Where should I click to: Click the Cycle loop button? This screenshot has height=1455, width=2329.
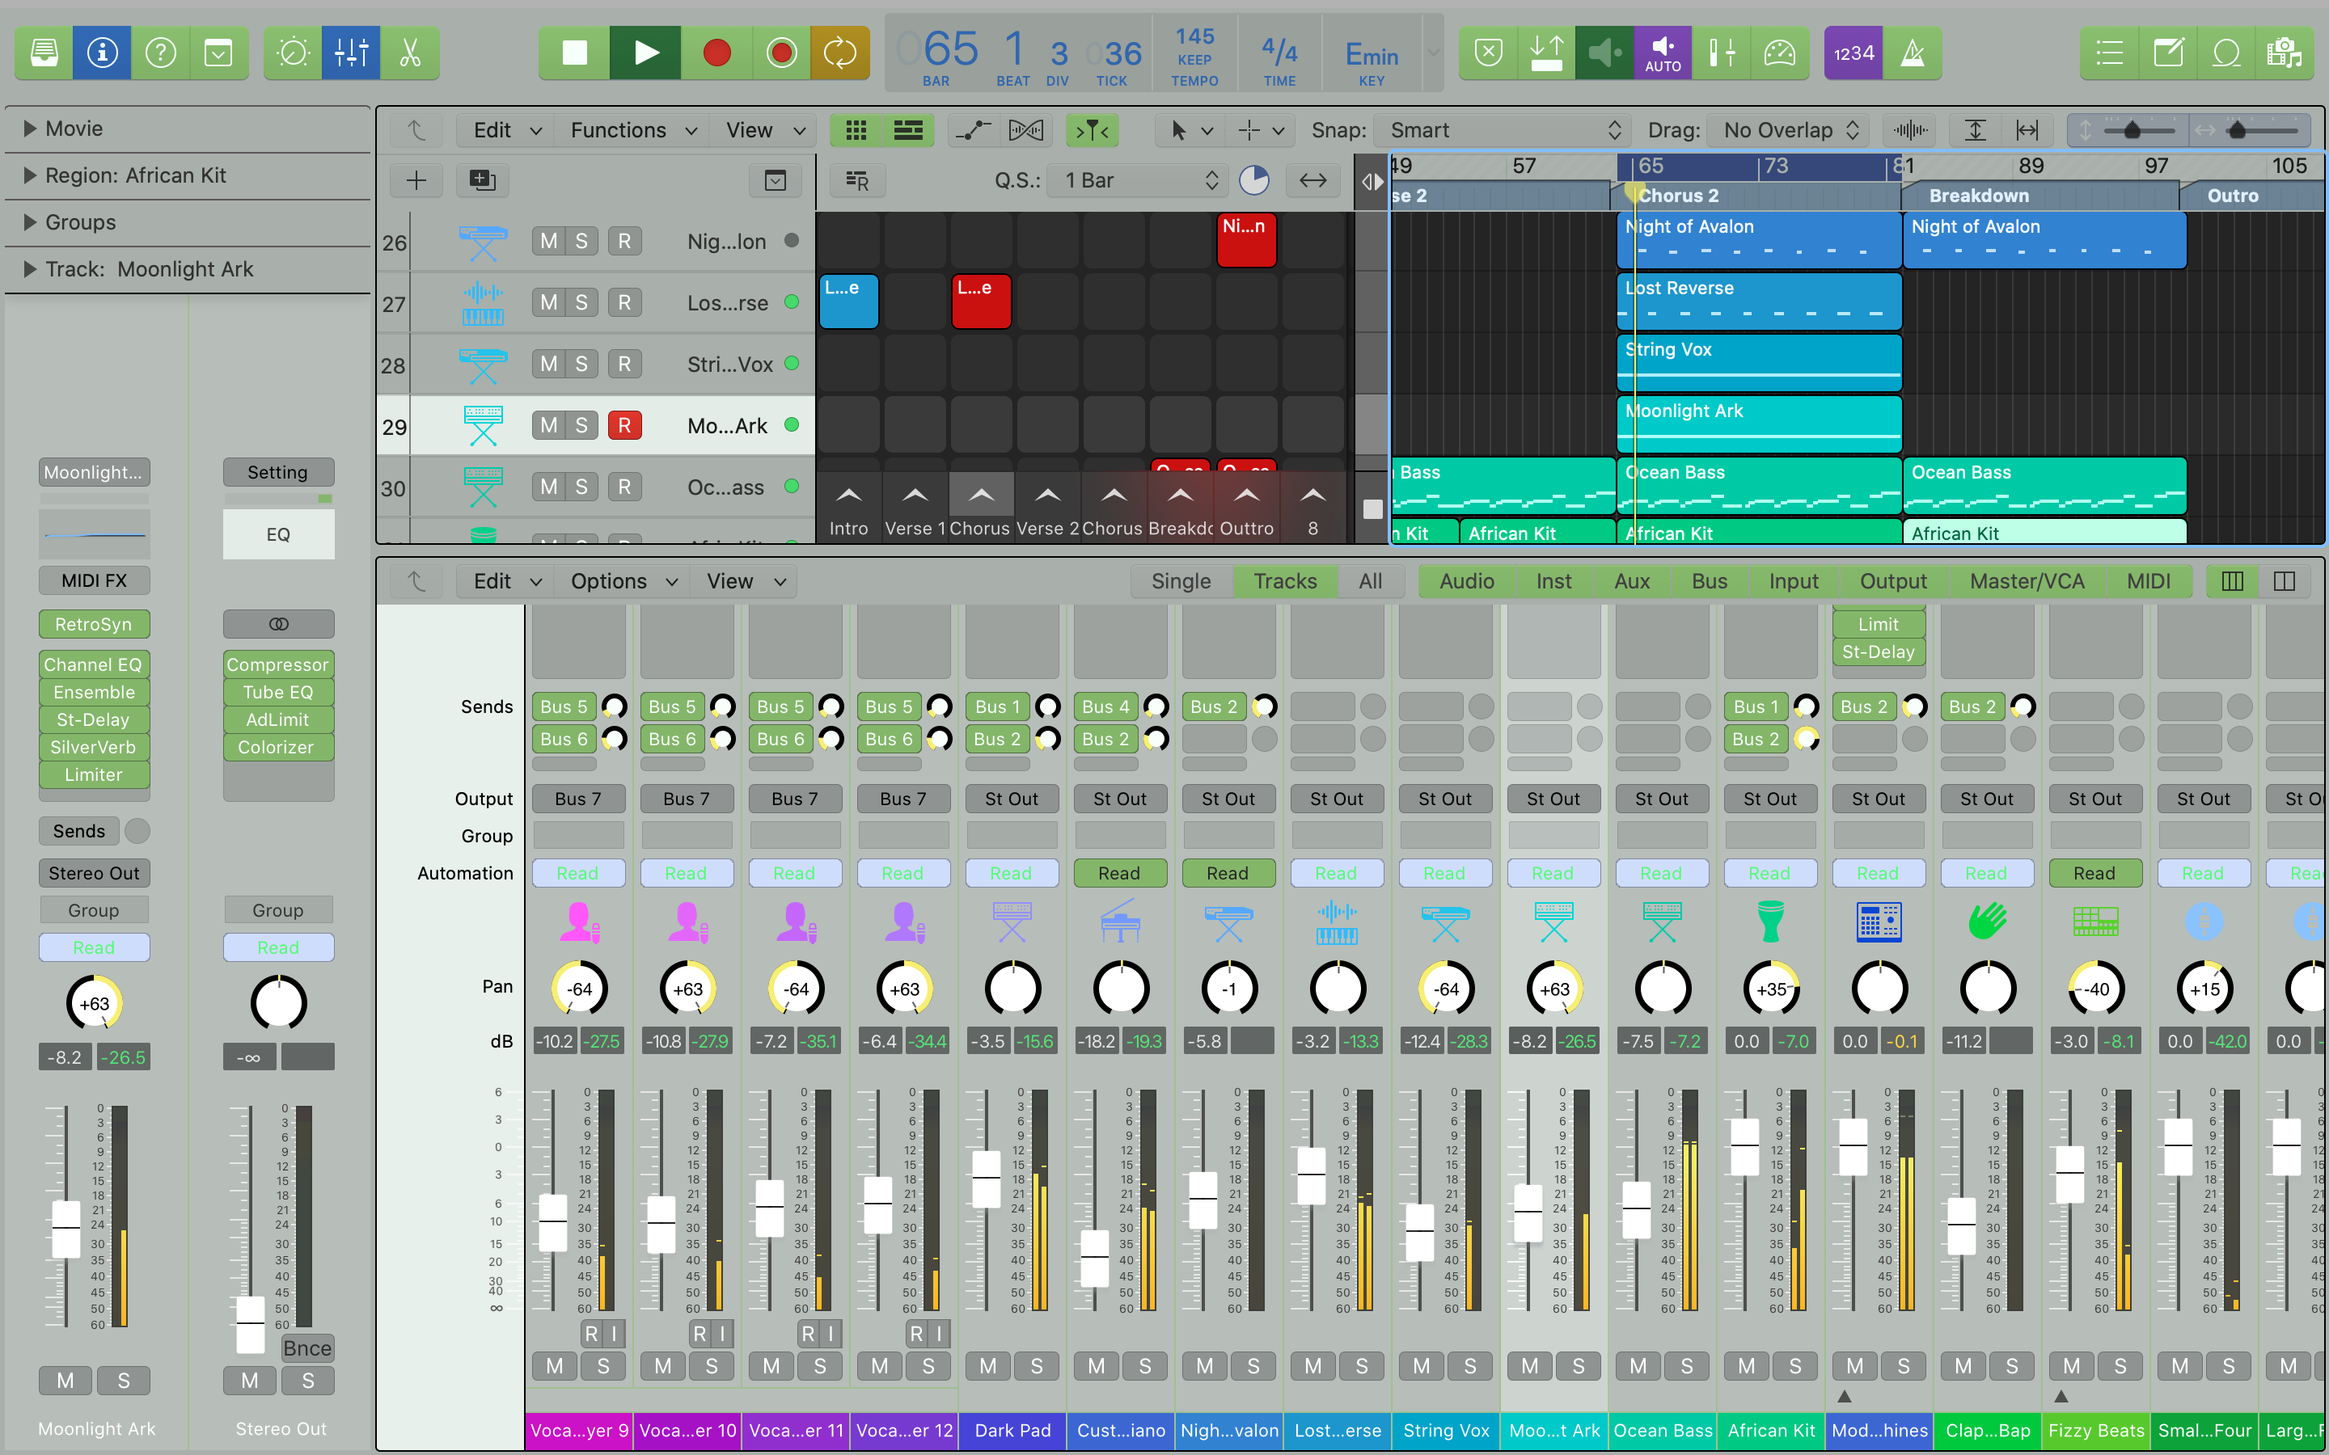click(839, 53)
